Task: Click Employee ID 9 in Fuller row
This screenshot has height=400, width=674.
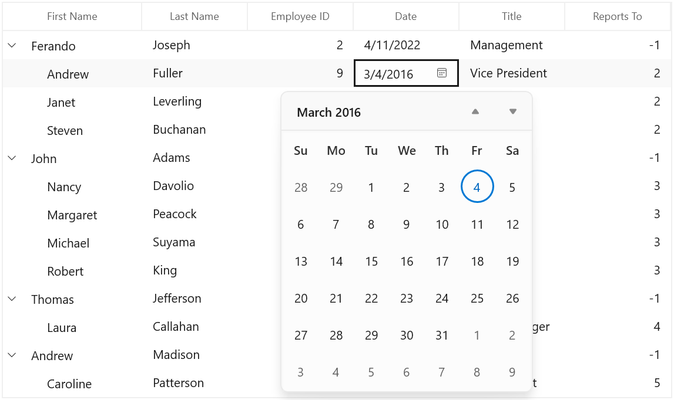Action: coord(300,73)
